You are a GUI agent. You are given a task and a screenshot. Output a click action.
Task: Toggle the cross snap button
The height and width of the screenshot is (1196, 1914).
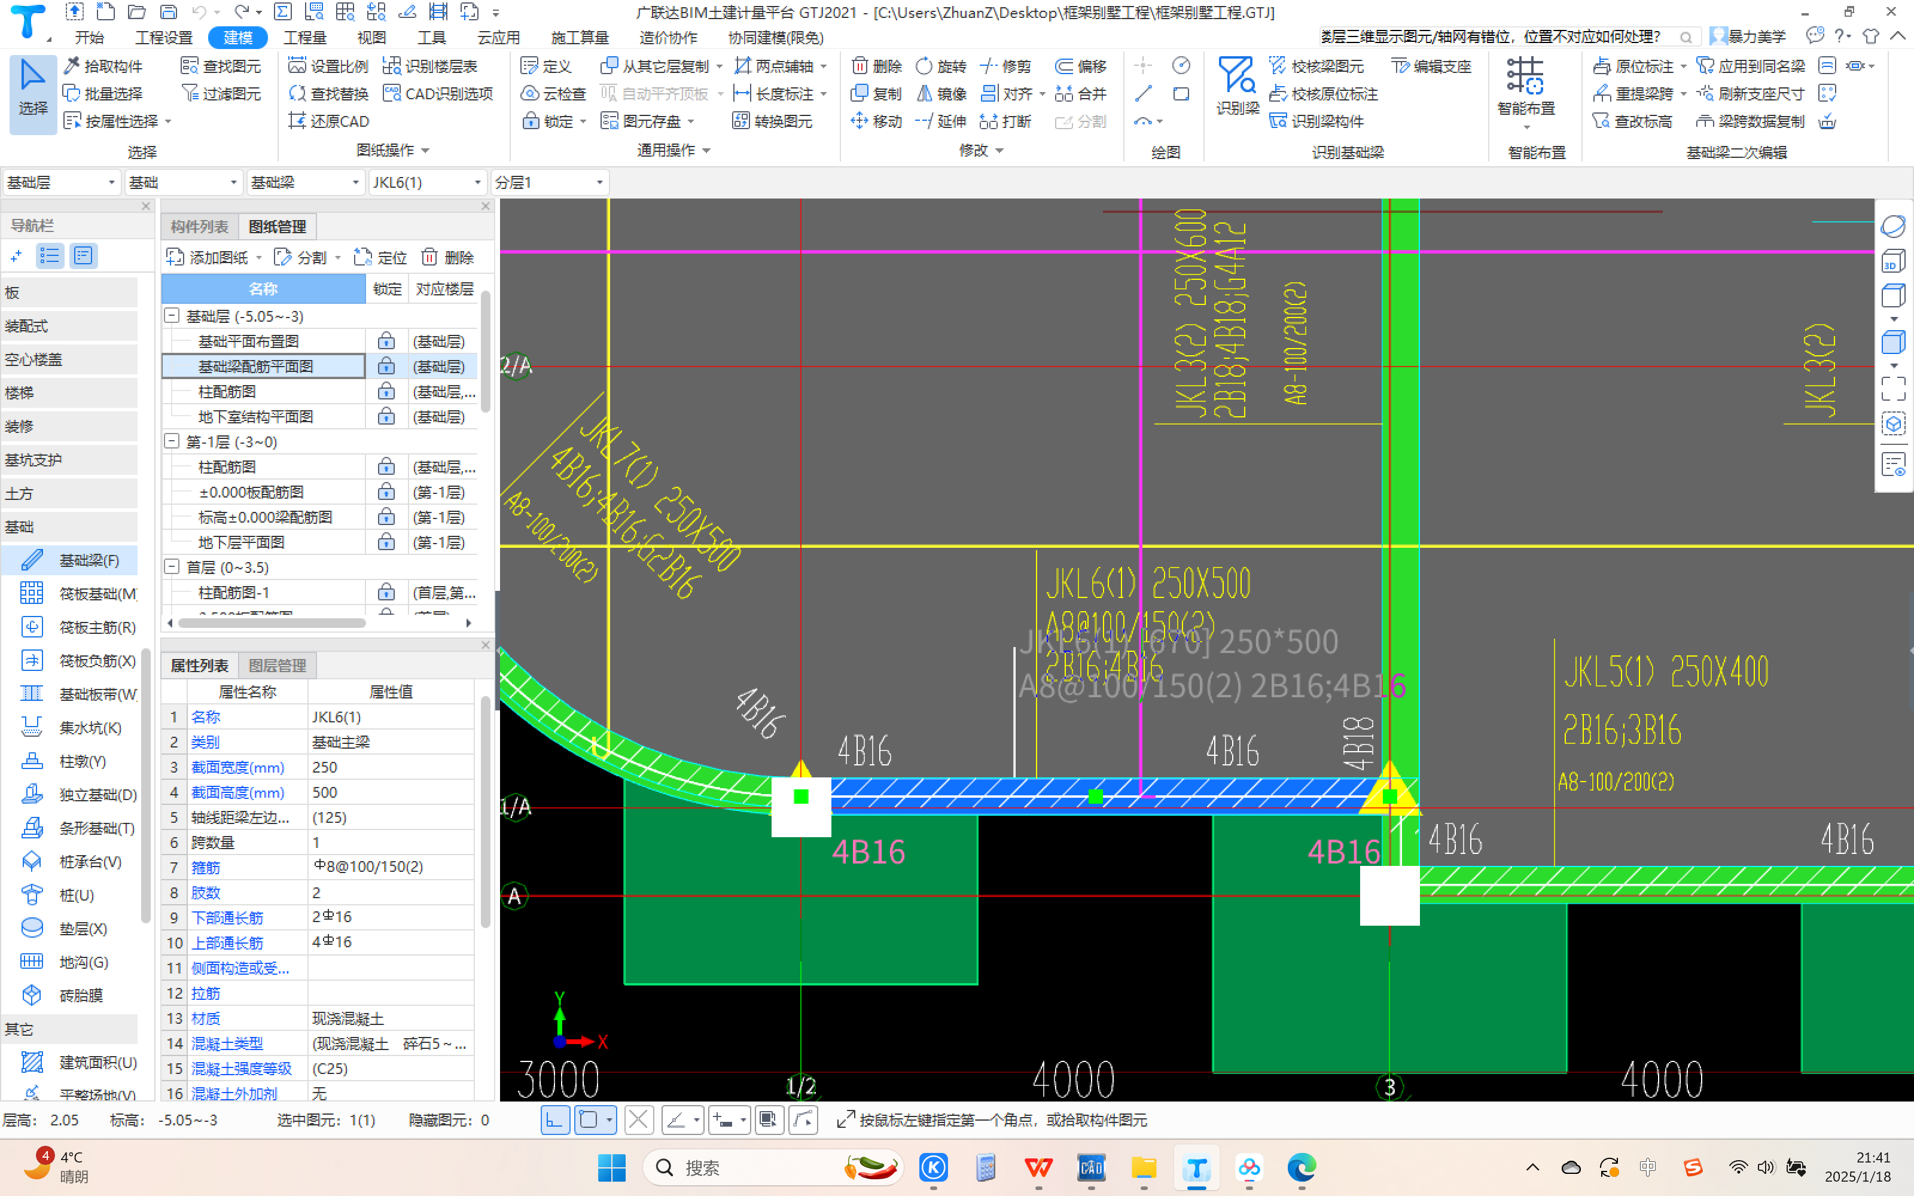(638, 1120)
